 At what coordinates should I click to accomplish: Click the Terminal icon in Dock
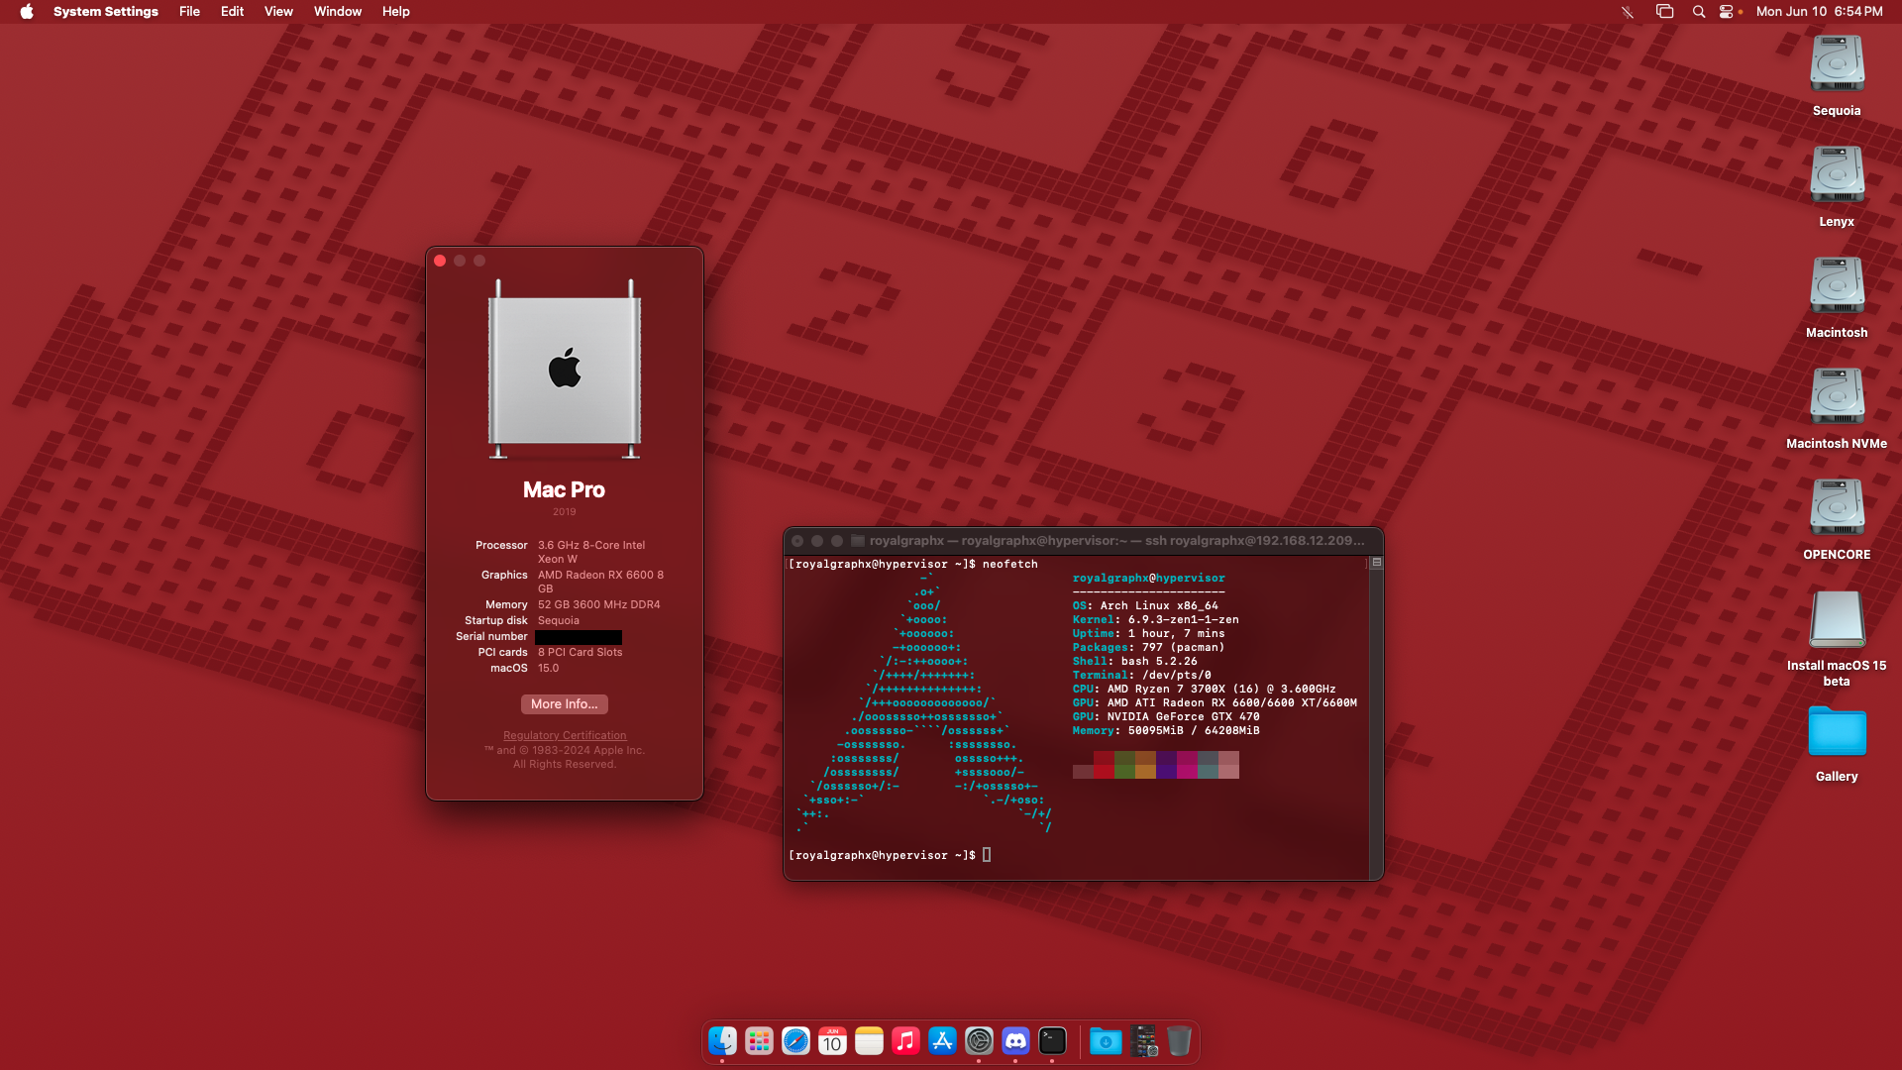[x=1052, y=1041]
